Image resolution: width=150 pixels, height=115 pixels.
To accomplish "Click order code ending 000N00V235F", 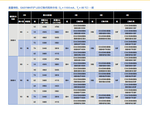I will click(131, 27).
